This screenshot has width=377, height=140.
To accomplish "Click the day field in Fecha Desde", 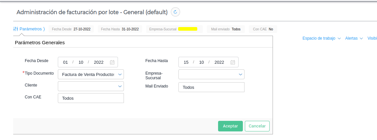I will [x=65, y=62].
